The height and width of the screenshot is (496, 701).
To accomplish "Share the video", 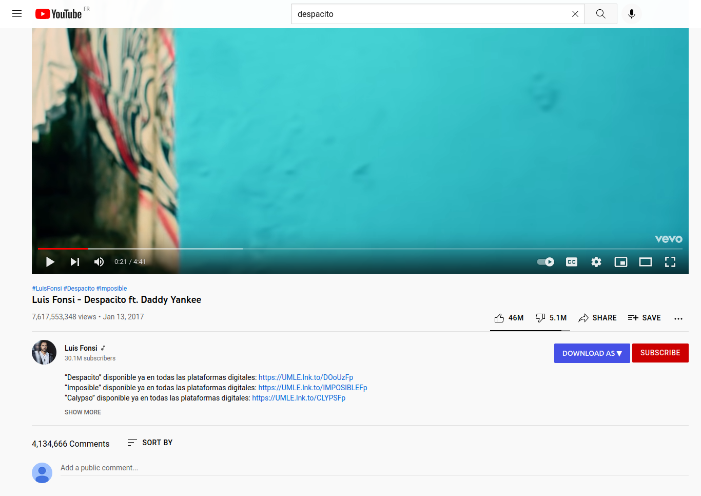I will [x=597, y=318].
